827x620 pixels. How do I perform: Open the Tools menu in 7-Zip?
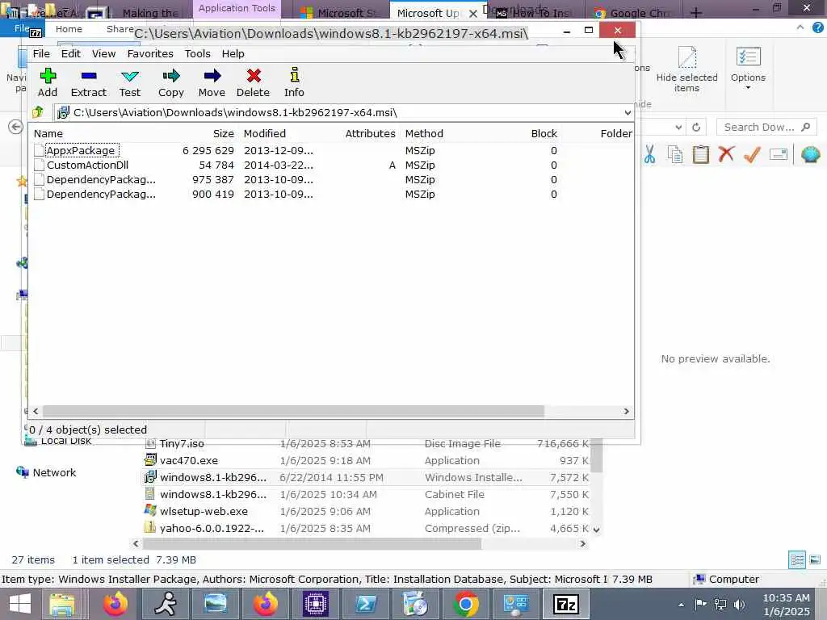[x=197, y=54]
